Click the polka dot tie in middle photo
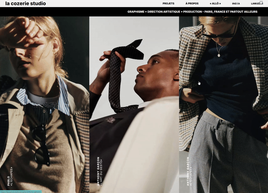This screenshot has width=268, height=193. [117, 77]
